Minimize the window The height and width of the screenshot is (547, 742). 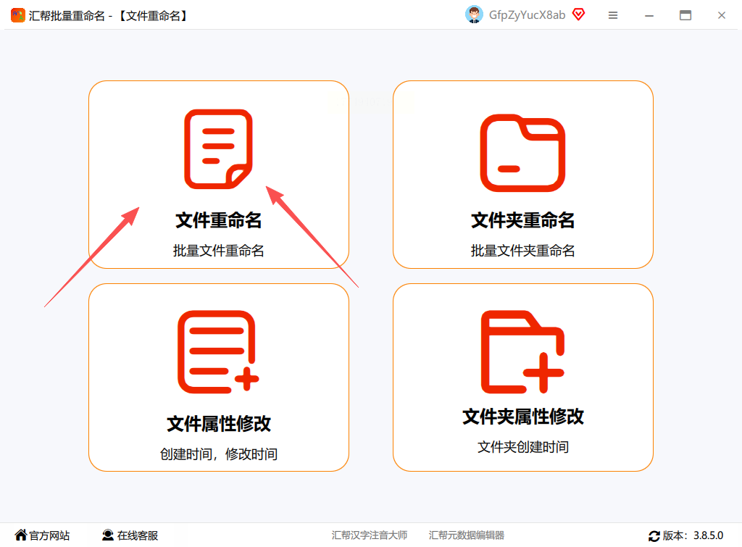(649, 16)
